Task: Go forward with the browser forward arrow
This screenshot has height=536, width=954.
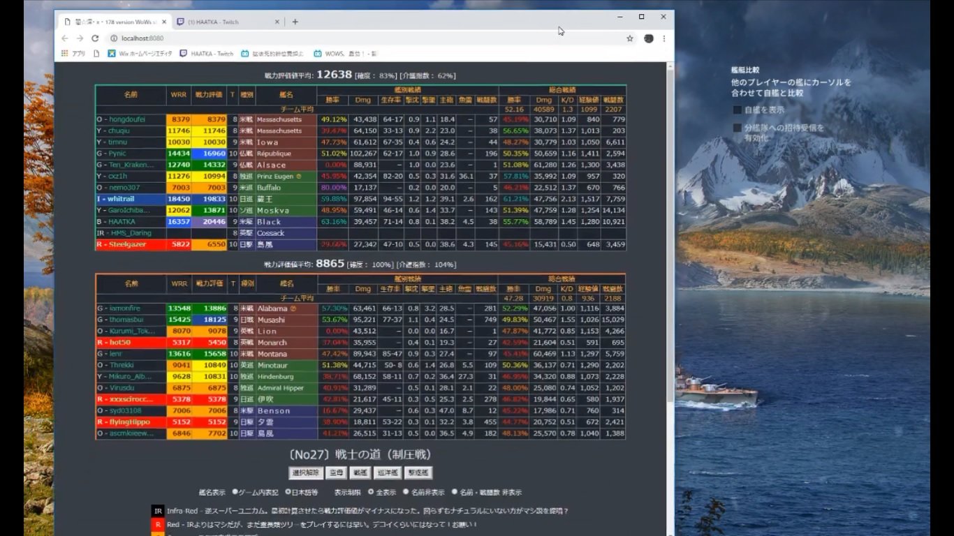Action: click(x=80, y=38)
